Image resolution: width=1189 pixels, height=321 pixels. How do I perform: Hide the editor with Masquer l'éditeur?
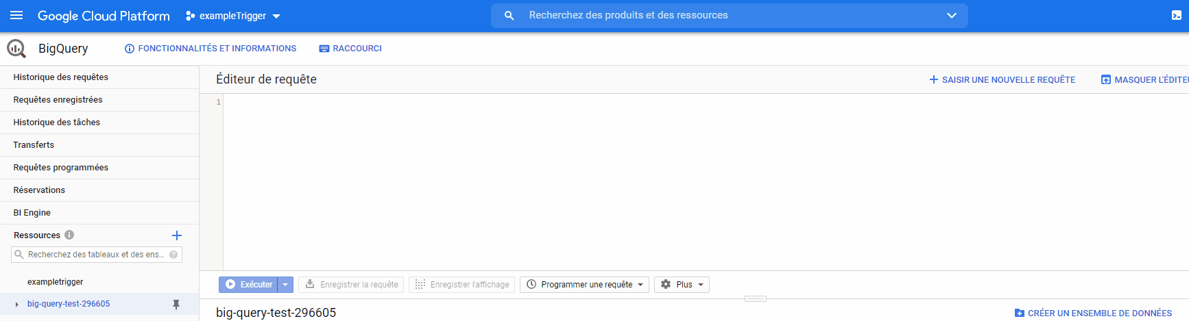click(x=1144, y=80)
